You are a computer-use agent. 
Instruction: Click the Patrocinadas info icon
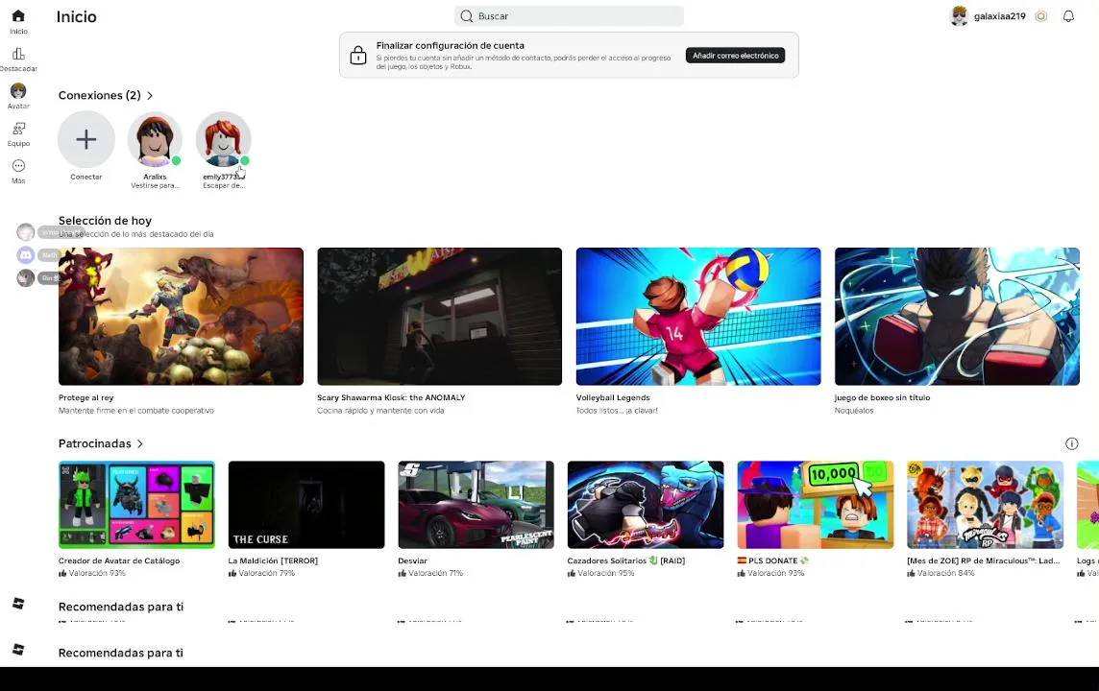click(1071, 443)
